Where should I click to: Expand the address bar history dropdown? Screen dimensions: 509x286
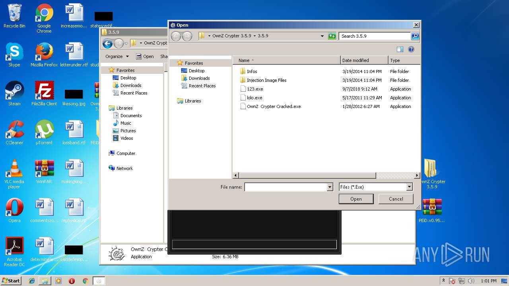(322, 36)
